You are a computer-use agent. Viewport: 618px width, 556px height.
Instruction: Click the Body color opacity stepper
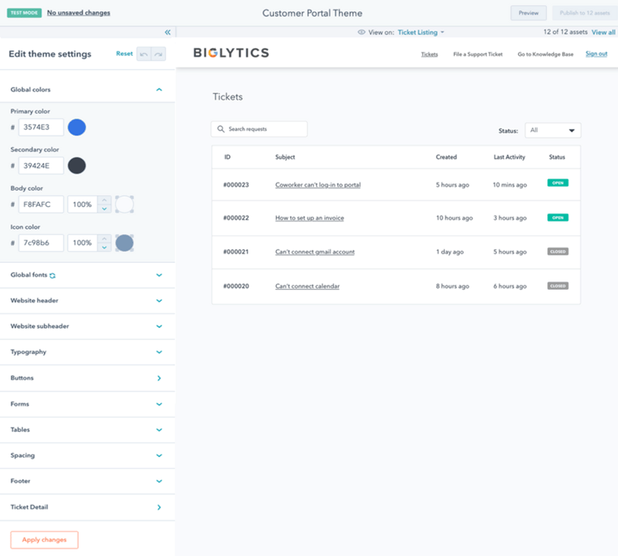[x=104, y=205]
